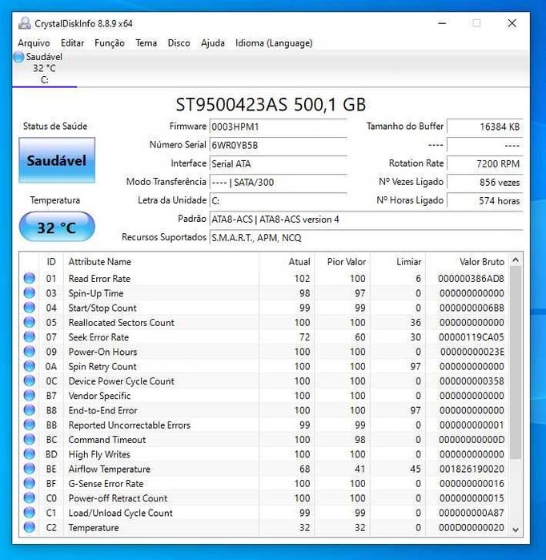
Task: Select the status orb for Power-off Retract Count
Action: click(x=30, y=498)
